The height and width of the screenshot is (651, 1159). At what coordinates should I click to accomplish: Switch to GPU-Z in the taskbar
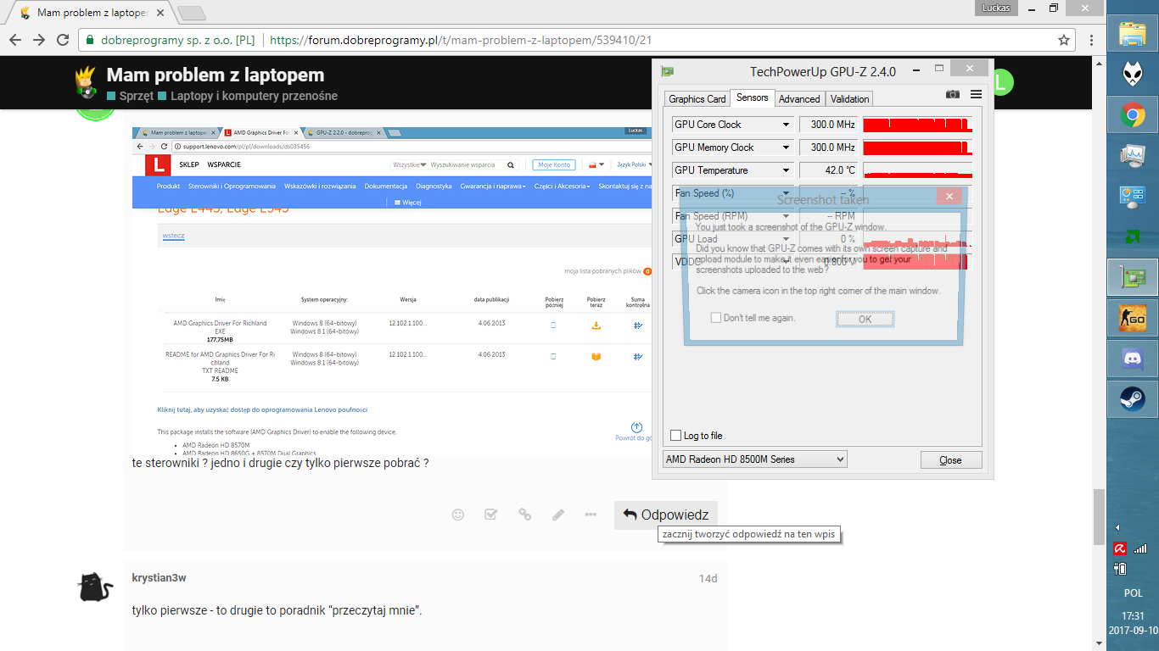[1133, 277]
